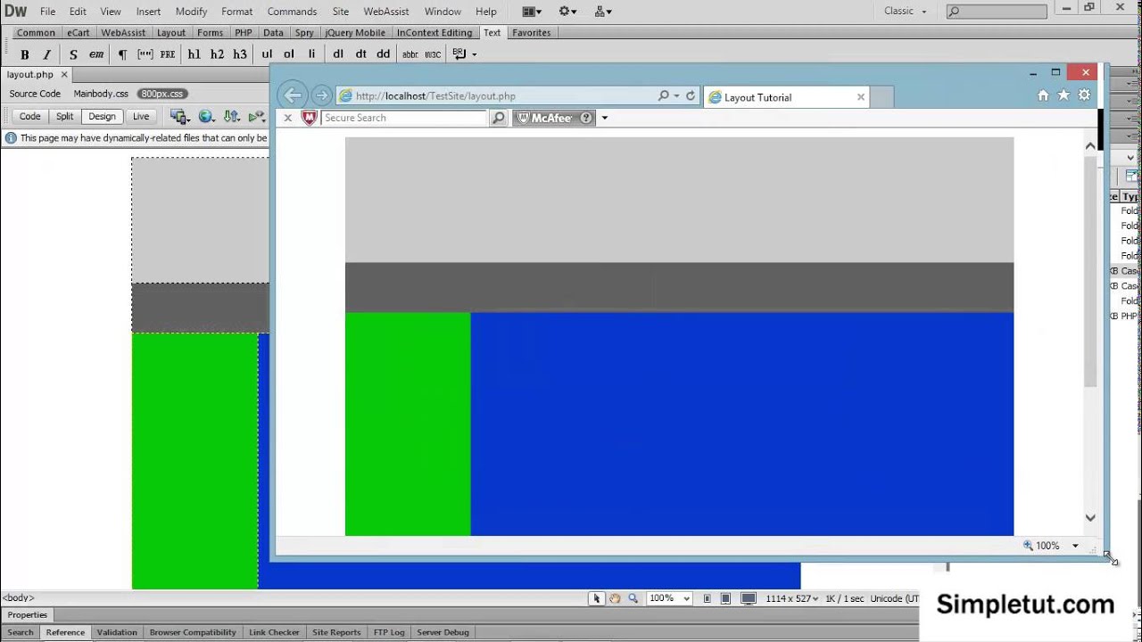Screen dimensions: 1142x642
Task: Toggle Code view button
Action: (x=30, y=116)
